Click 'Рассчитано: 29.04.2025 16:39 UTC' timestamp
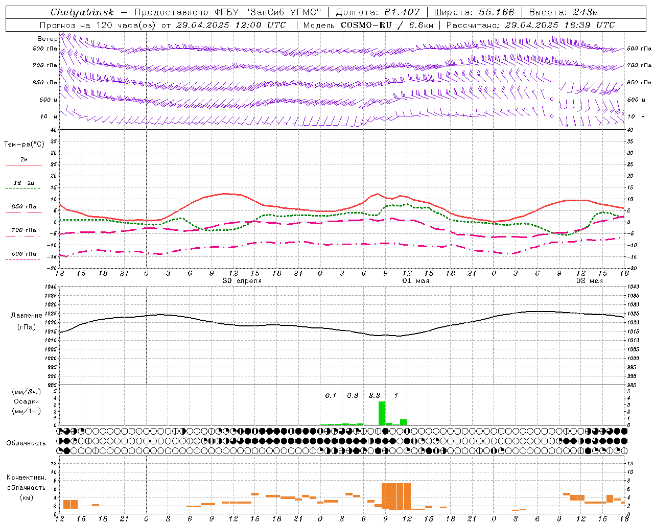The width and height of the screenshot is (654, 523). 530,25
